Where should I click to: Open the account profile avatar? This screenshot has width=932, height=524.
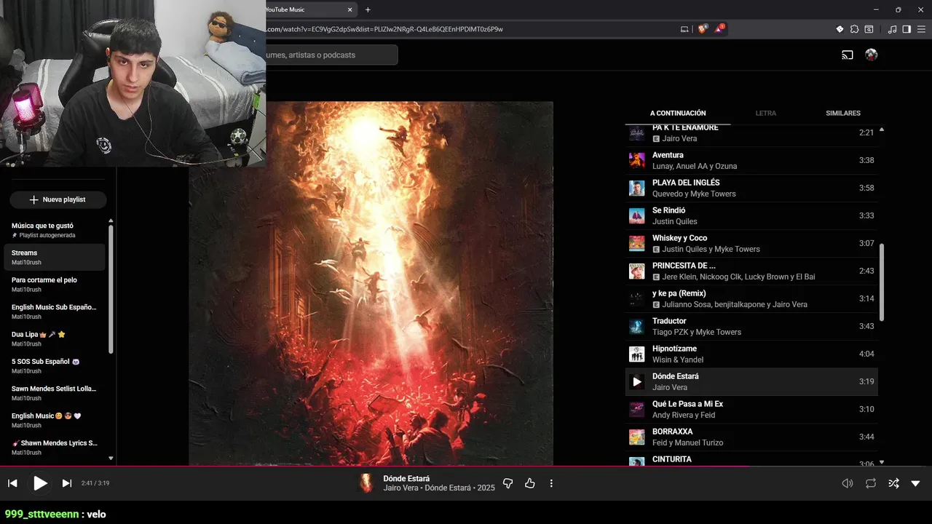click(871, 55)
